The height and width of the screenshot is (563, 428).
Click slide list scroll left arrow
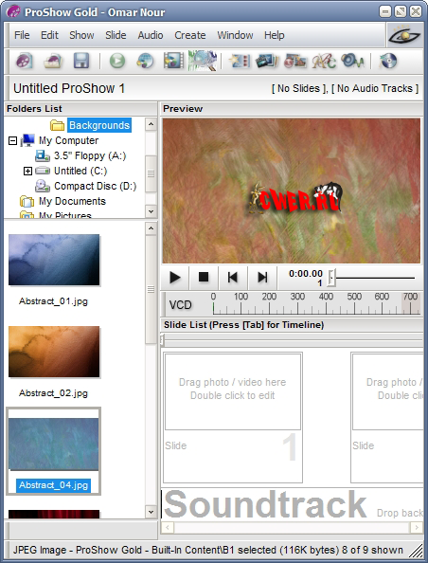click(x=168, y=527)
